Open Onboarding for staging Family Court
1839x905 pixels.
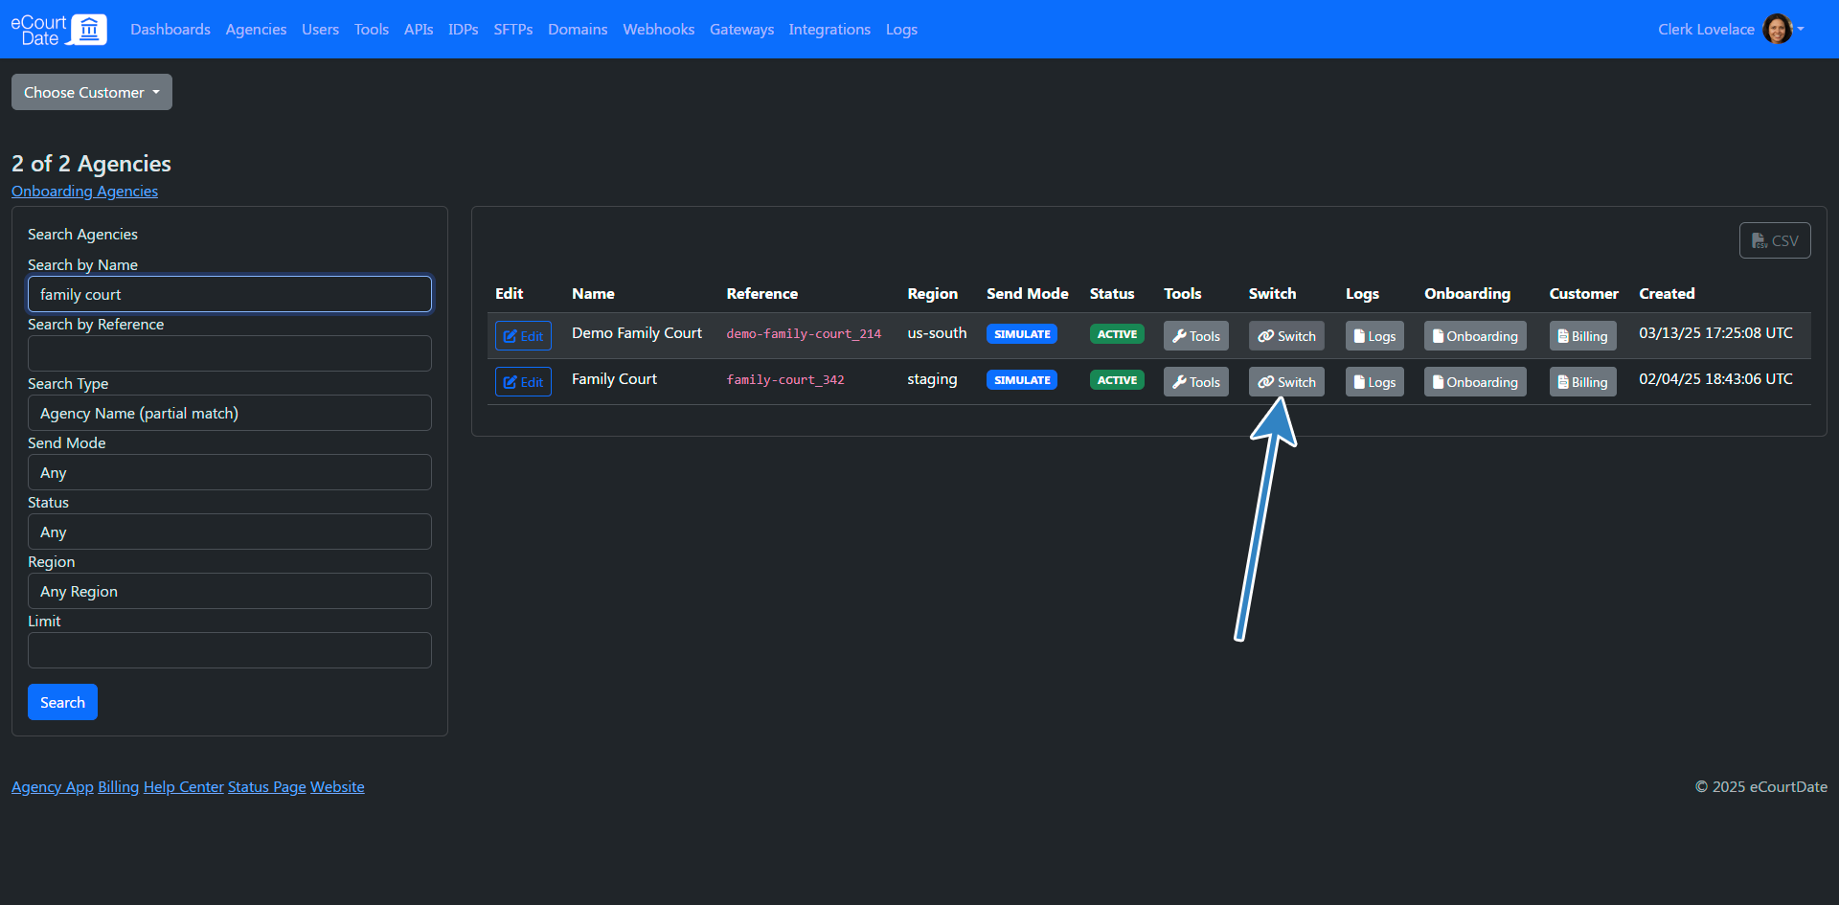pyautogui.click(x=1475, y=381)
